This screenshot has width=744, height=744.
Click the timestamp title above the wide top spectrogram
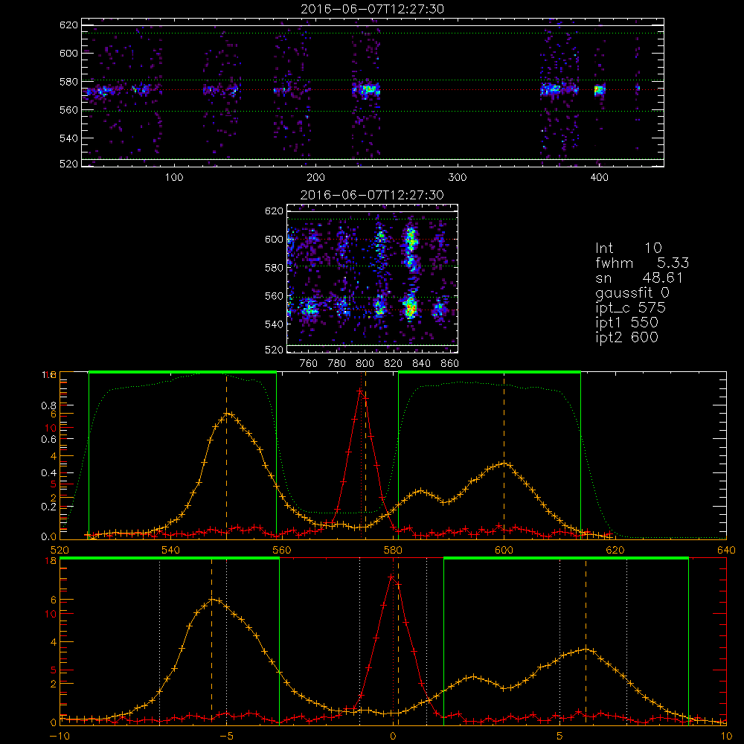[x=373, y=9]
